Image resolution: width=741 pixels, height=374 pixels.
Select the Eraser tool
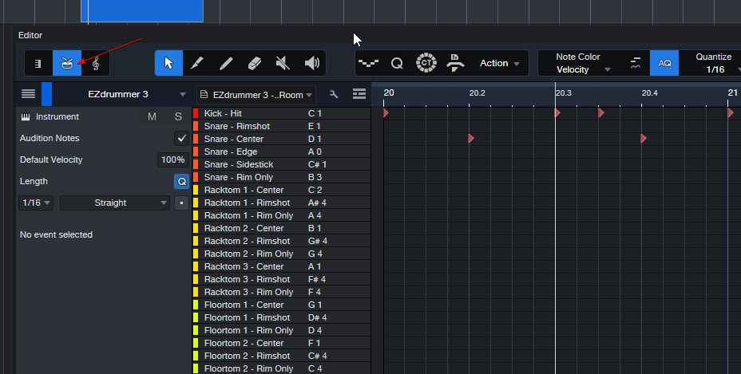coord(254,63)
